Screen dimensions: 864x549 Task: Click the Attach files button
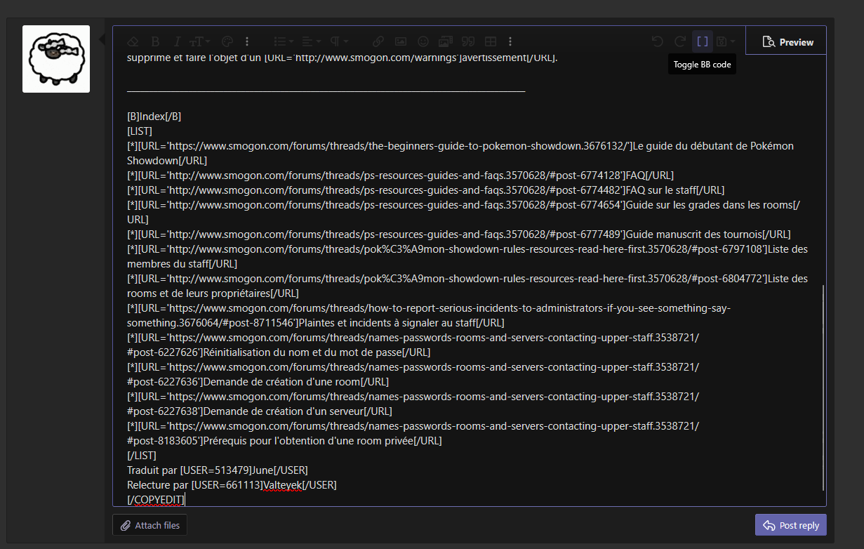[x=150, y=525]
